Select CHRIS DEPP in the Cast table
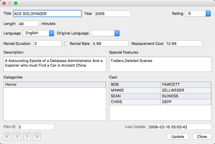The width and height of the screenshot is (215, 144). [160, 102]
